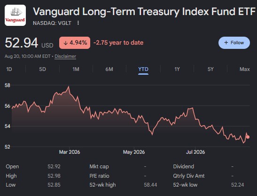Click the May 2026 axis label
Image resolution: width=257 pixels, height=196 pixels.
point(134,152)
